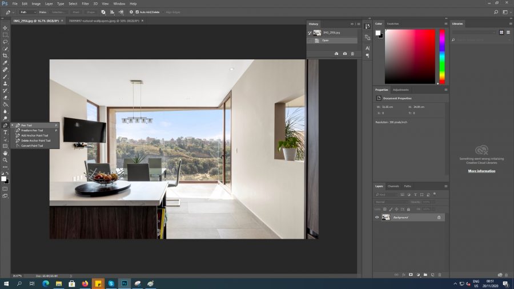Select the Eyedropper tool
Viewport: 514px width, 289px height.
tap(5, 63)
